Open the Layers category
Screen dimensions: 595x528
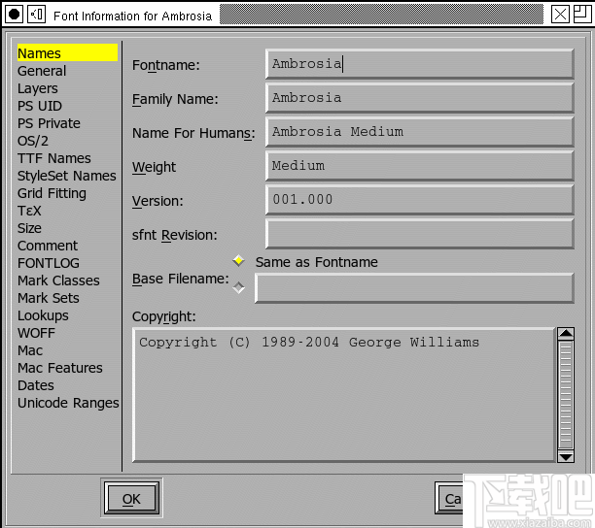click(38, 88)
